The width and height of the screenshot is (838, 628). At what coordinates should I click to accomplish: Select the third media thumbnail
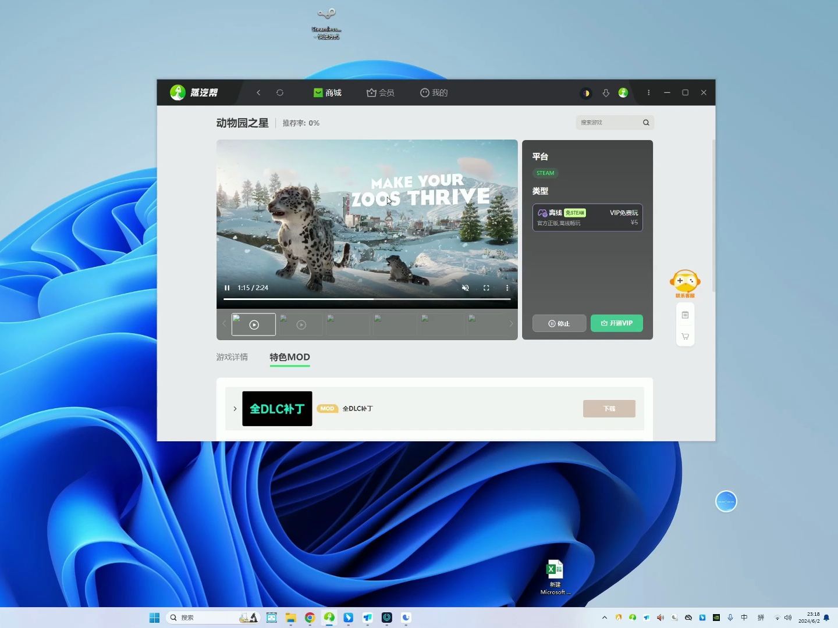coord(348,324)
